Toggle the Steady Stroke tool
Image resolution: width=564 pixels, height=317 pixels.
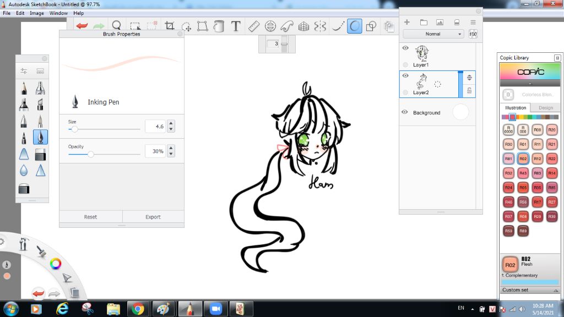pyautogui.click(x=338, y=26)
